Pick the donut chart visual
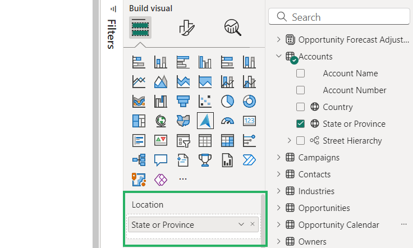This screenshot has width=413, height=248. coord(249,101)
